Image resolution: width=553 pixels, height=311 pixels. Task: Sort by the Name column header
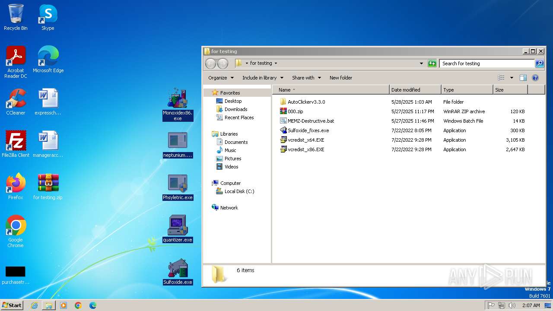(331, 90)
